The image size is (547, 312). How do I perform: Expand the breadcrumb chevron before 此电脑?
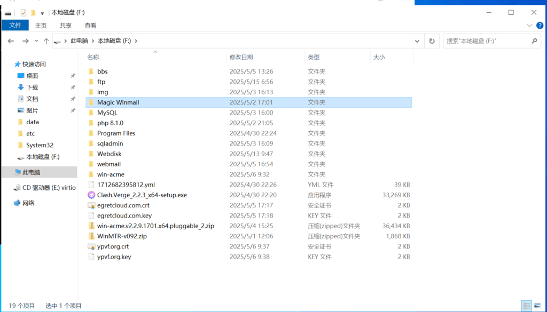tap(66, 41)
